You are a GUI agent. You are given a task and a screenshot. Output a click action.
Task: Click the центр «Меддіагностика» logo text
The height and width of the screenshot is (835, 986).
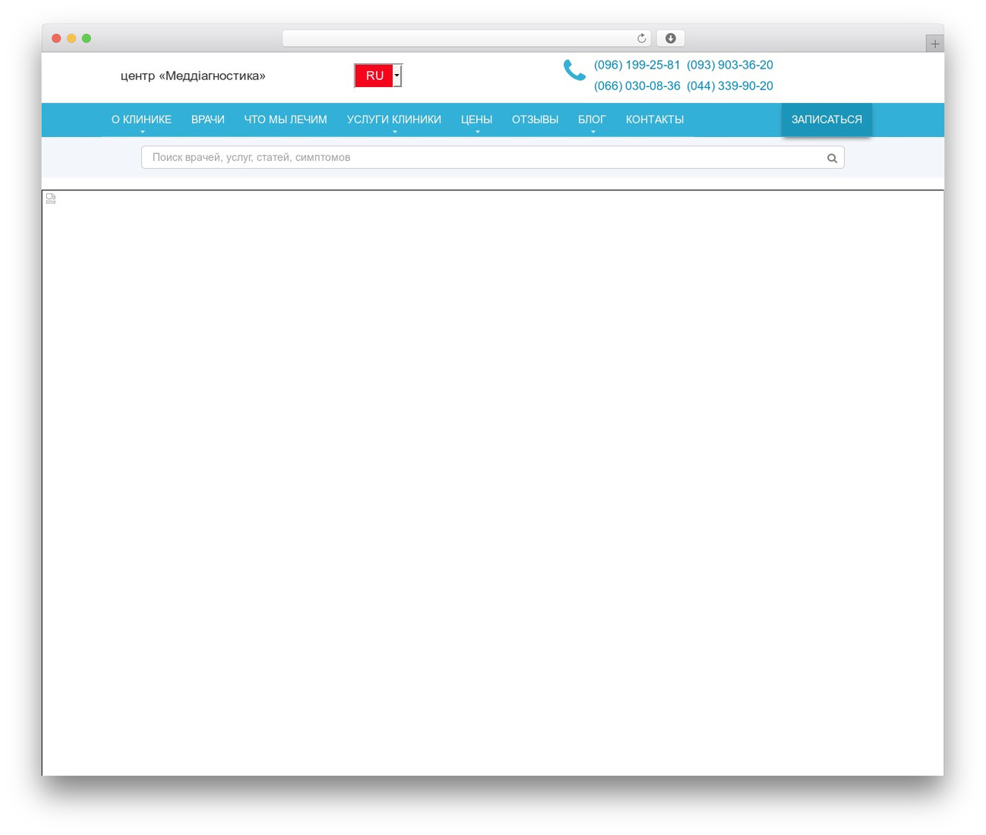[193, 75]
